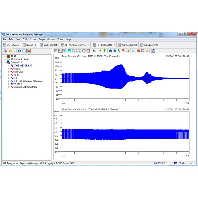Click the Quick waterfall button
The image size is (198, 198).
click(48, 45)
